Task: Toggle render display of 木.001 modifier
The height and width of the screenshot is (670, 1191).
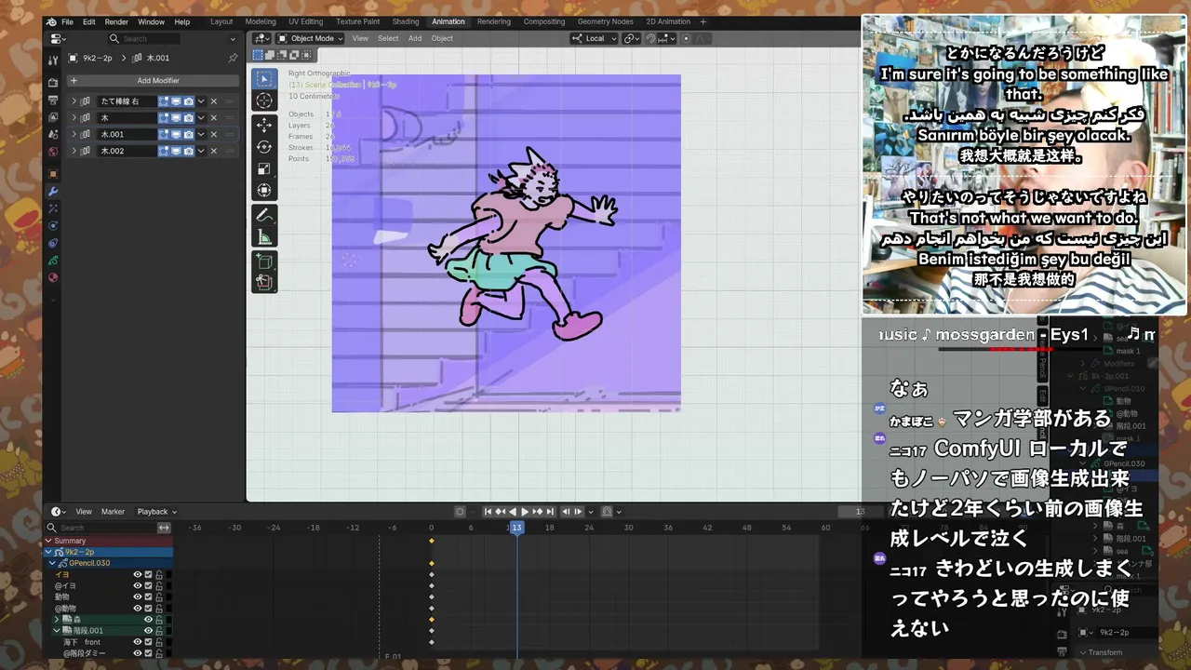Action: tap(188, 134)
